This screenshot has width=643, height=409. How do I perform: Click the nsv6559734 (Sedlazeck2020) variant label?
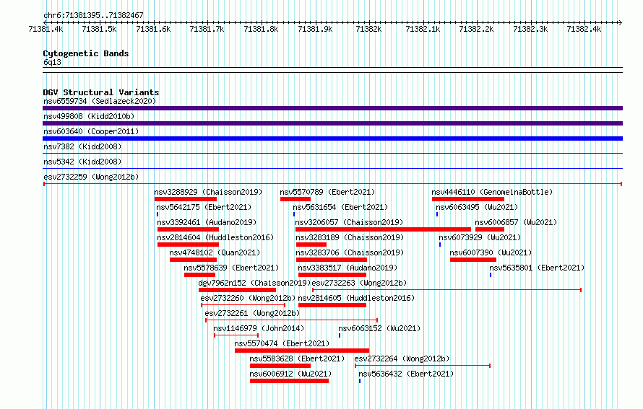point(100,101)
